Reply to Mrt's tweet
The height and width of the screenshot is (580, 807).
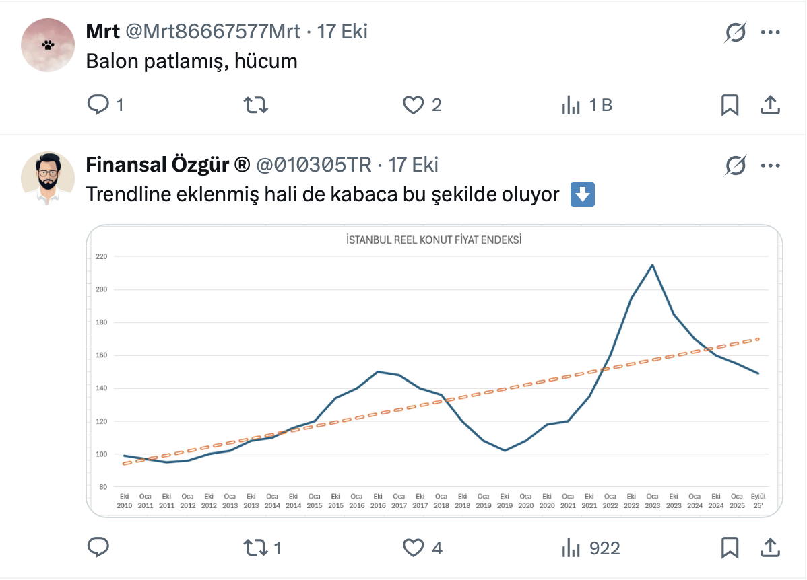pos(99,105)
